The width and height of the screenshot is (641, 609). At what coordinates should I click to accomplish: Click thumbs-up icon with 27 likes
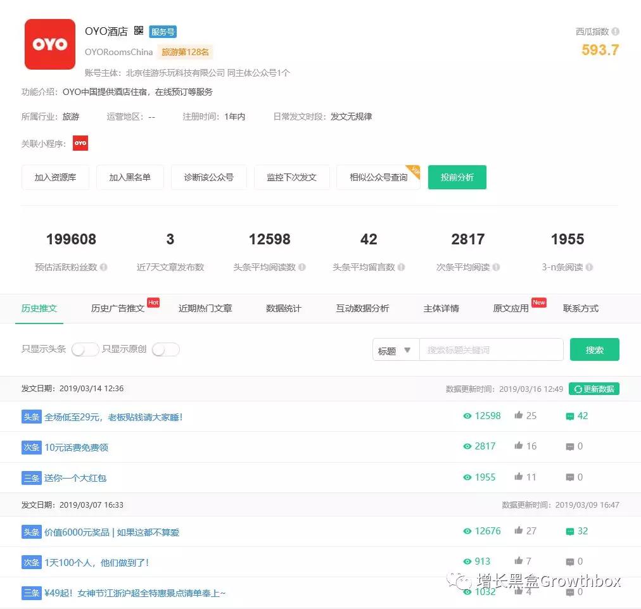coord(518,531)
